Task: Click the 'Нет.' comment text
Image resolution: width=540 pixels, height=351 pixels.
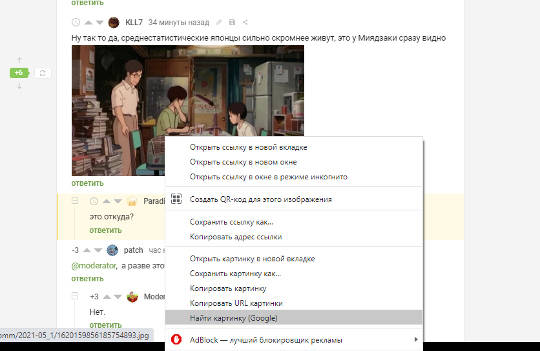Action: 98,312
